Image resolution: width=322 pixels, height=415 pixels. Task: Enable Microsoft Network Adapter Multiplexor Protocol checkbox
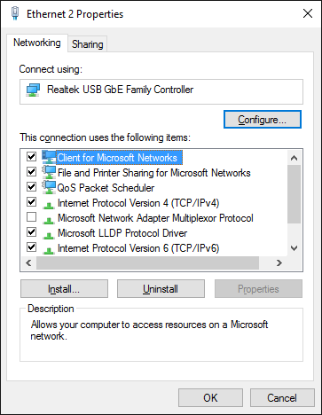(31, 217)
